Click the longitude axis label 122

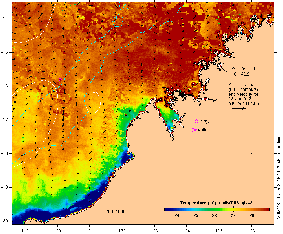122,231
